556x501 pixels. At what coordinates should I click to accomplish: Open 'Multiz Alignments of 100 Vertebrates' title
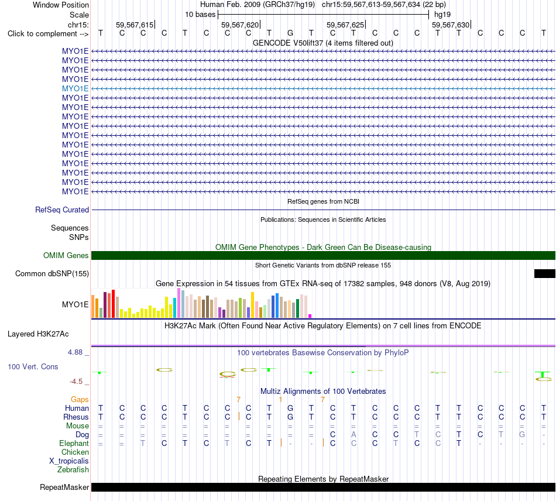tap(323, 392)
